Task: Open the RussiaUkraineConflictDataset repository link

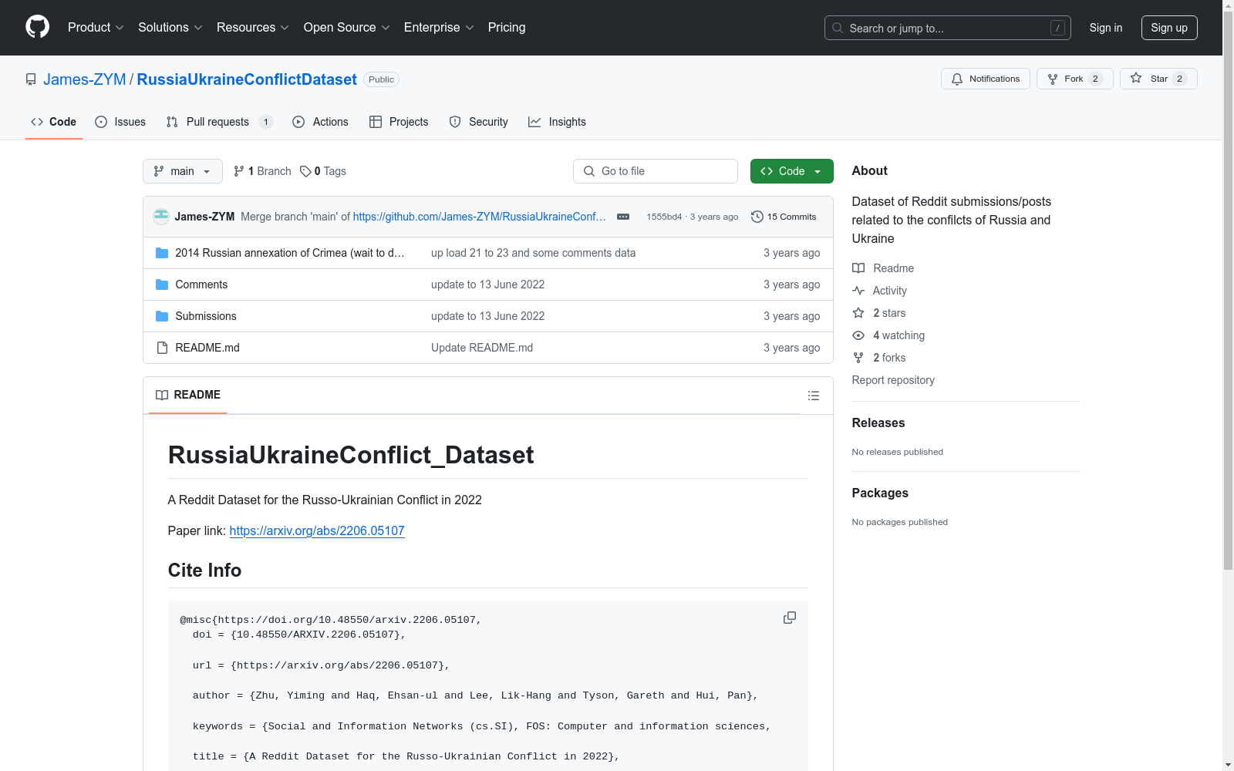Action: tap(247, 79)
